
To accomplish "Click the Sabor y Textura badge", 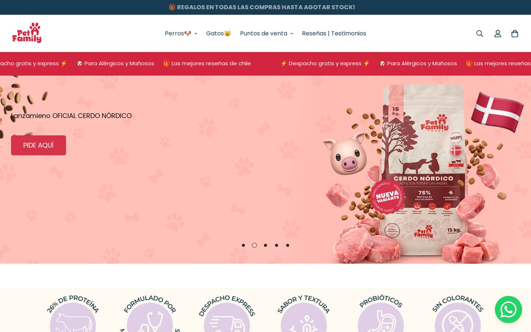I will click(303, 314).
